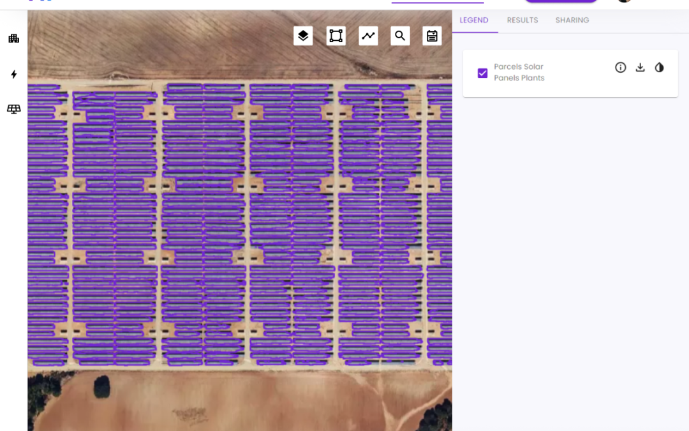
Task: Uncheck Parcels Solar Panels Plants layer
Action: (482, 73)
